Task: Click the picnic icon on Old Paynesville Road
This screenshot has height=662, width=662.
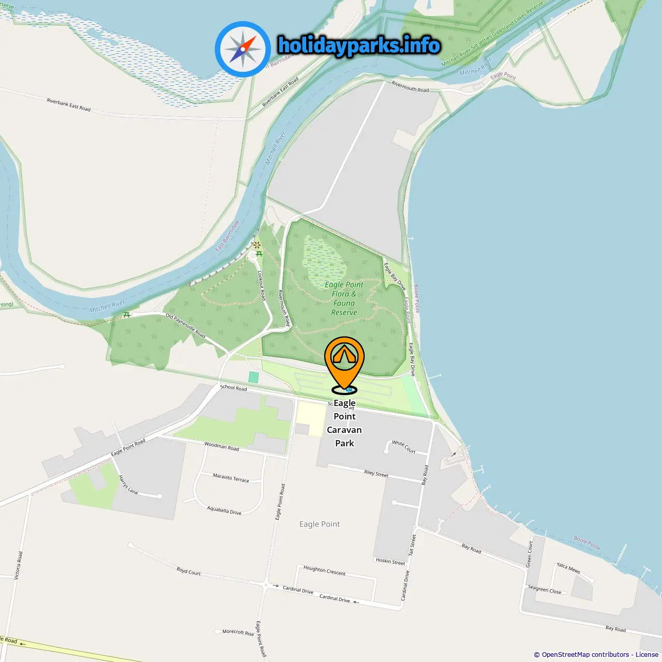Action: click(126, 314)
